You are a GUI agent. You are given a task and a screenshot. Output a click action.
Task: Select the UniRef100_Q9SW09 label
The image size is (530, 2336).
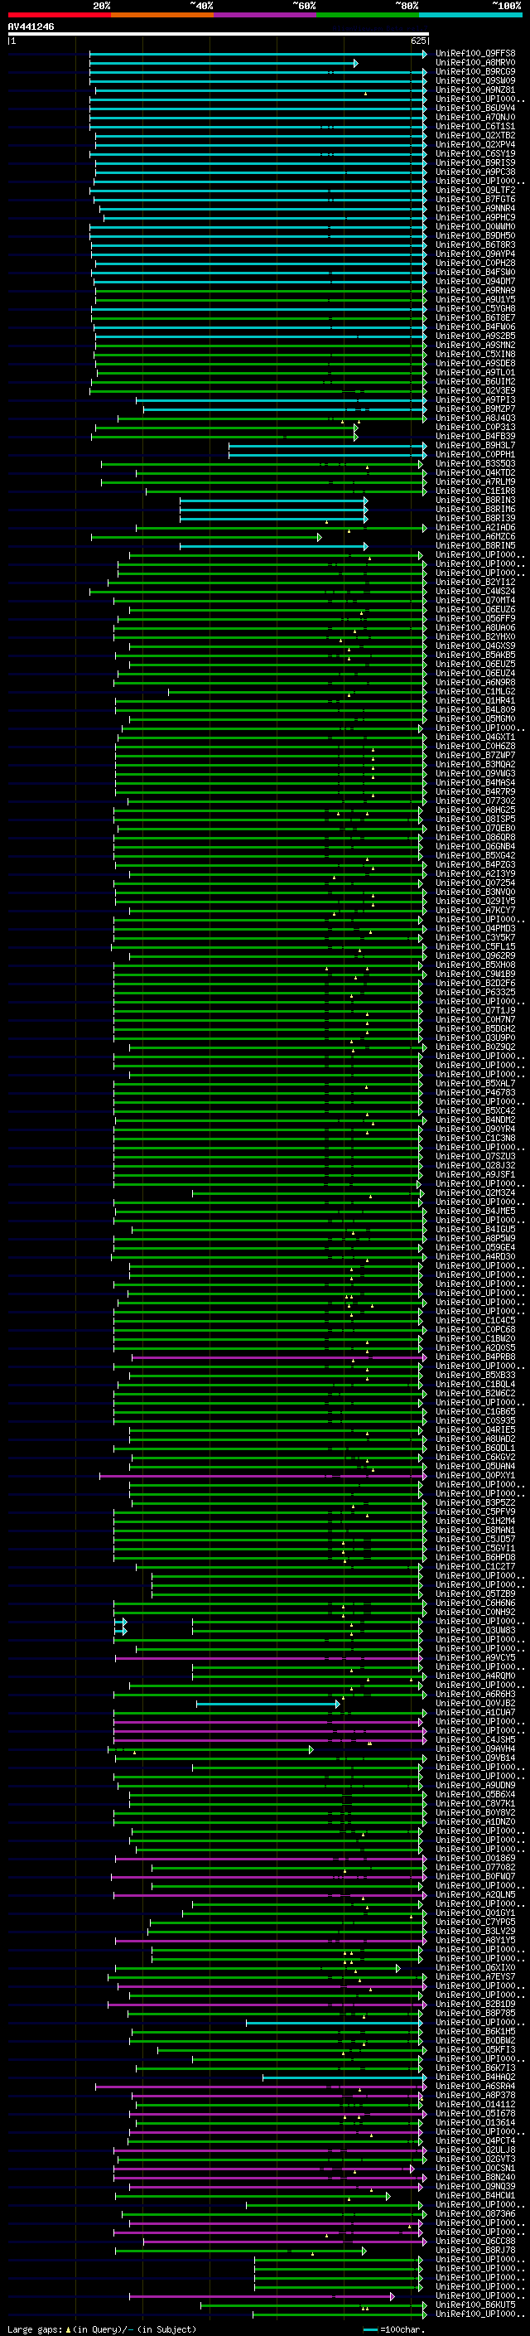(475, 80)
